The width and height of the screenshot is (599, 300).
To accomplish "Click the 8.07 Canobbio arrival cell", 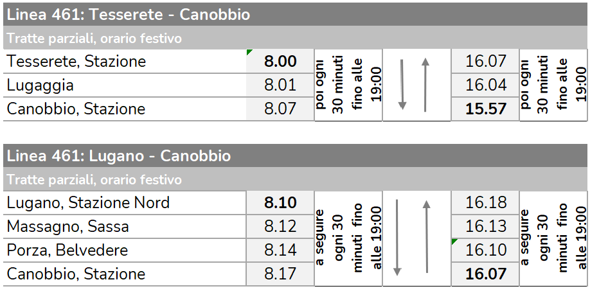I will pyautogui.click(x=280, y=109).
